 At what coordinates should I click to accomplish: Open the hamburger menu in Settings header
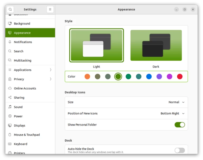point(50,9)
